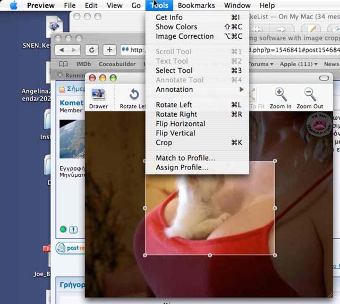Screen dimensions: 340x304
Task: Click the report post exclamation icon
Action: tap(73, 230)
